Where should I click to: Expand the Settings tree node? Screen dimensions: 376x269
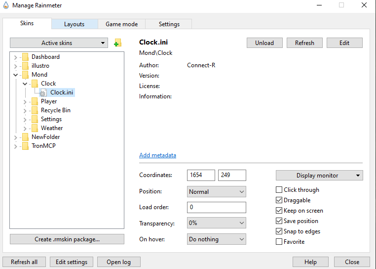coord(25,120)
